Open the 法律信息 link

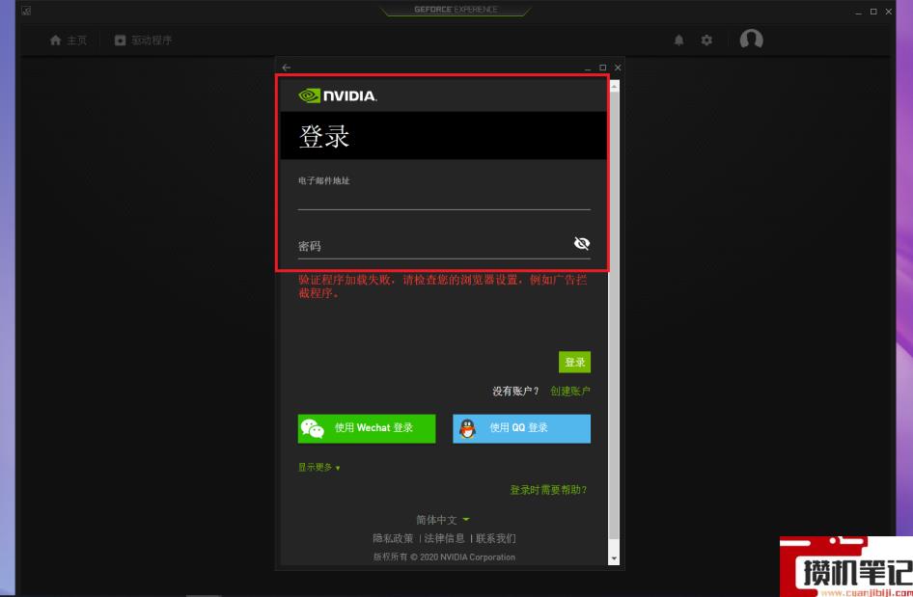444,538
